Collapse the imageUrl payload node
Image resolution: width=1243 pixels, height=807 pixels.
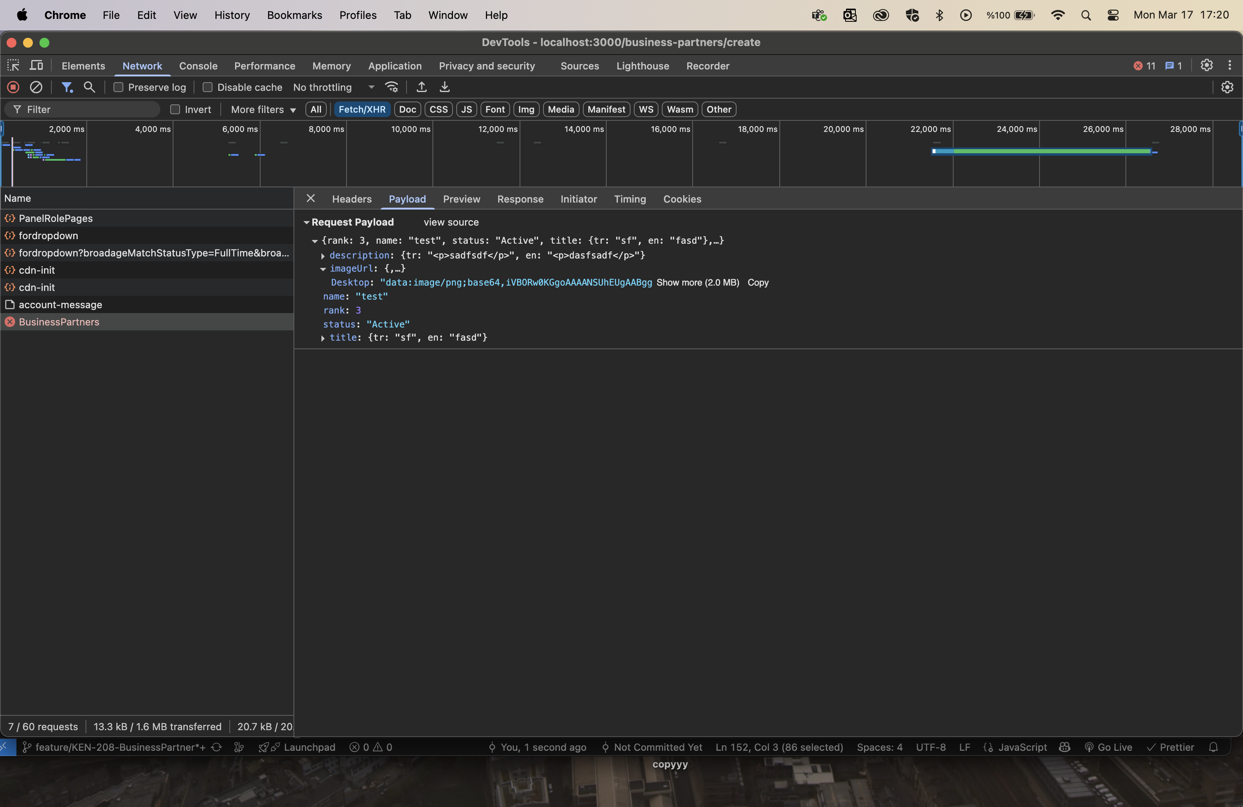(x=323, y=269)
